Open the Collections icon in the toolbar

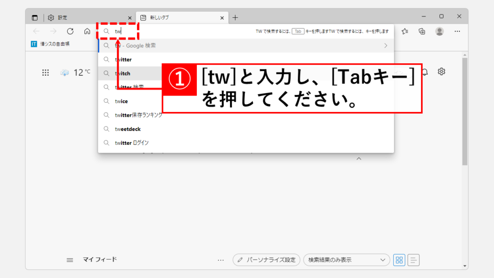pyautogui.click(x=422, y=31)
